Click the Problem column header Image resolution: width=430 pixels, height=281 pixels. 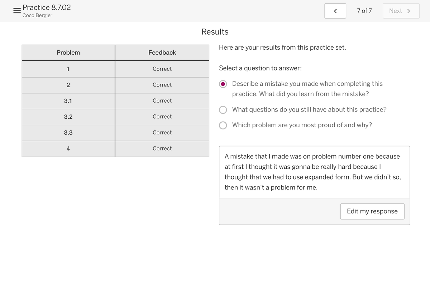pyautogui.click(x=68, y=53)
